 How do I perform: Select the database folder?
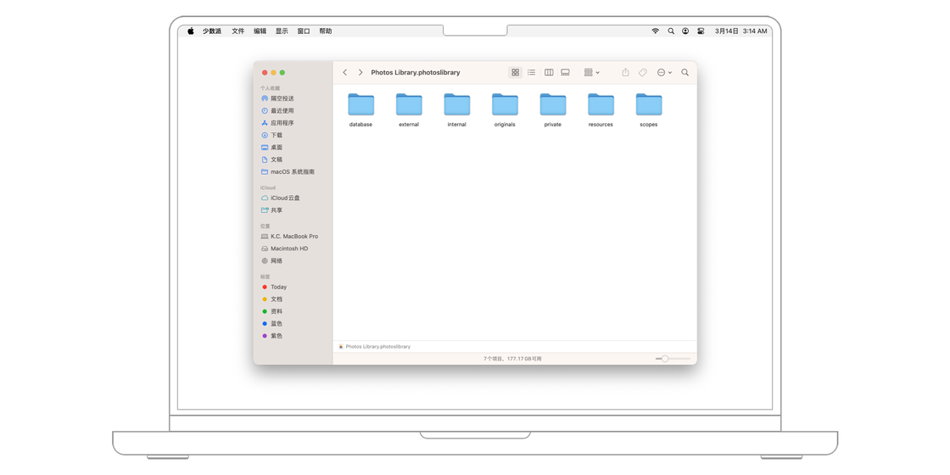pos(361,110)
